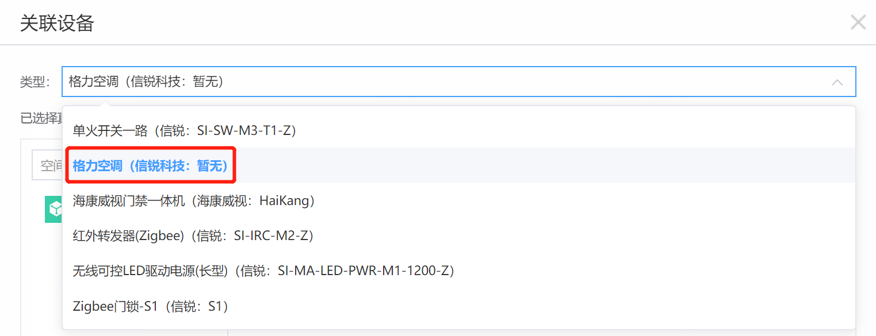Click the green cube space icon
This screenshot has width=876, height=336.
point(53,209)
